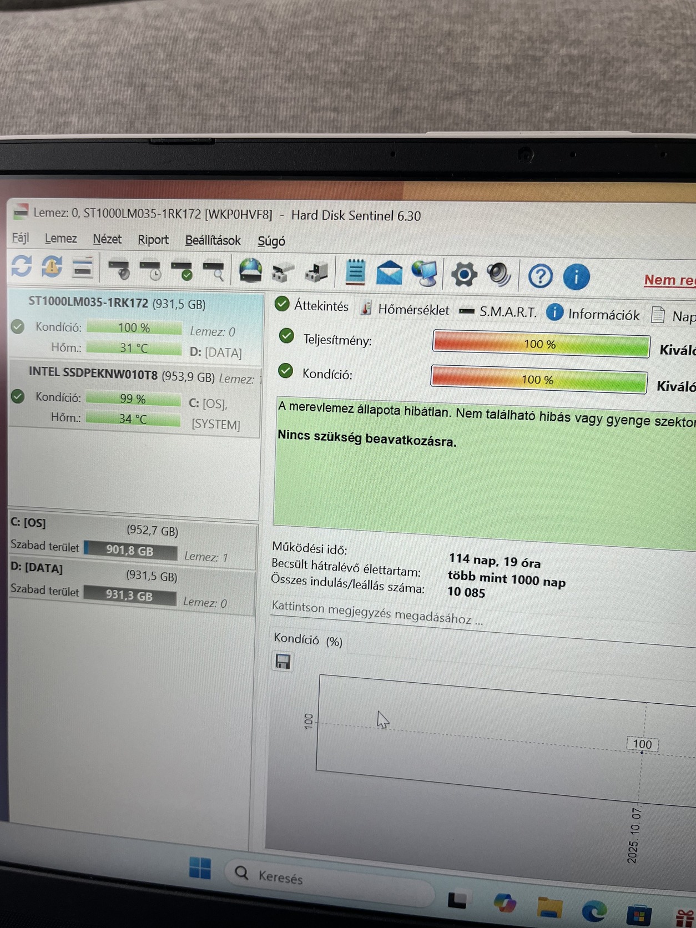Select the Kondíció (%) graph tab
Viewport: 696px width, 928px height.
[x=309, y=640]
